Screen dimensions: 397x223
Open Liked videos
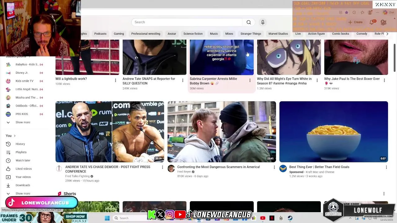pos(24,169)
